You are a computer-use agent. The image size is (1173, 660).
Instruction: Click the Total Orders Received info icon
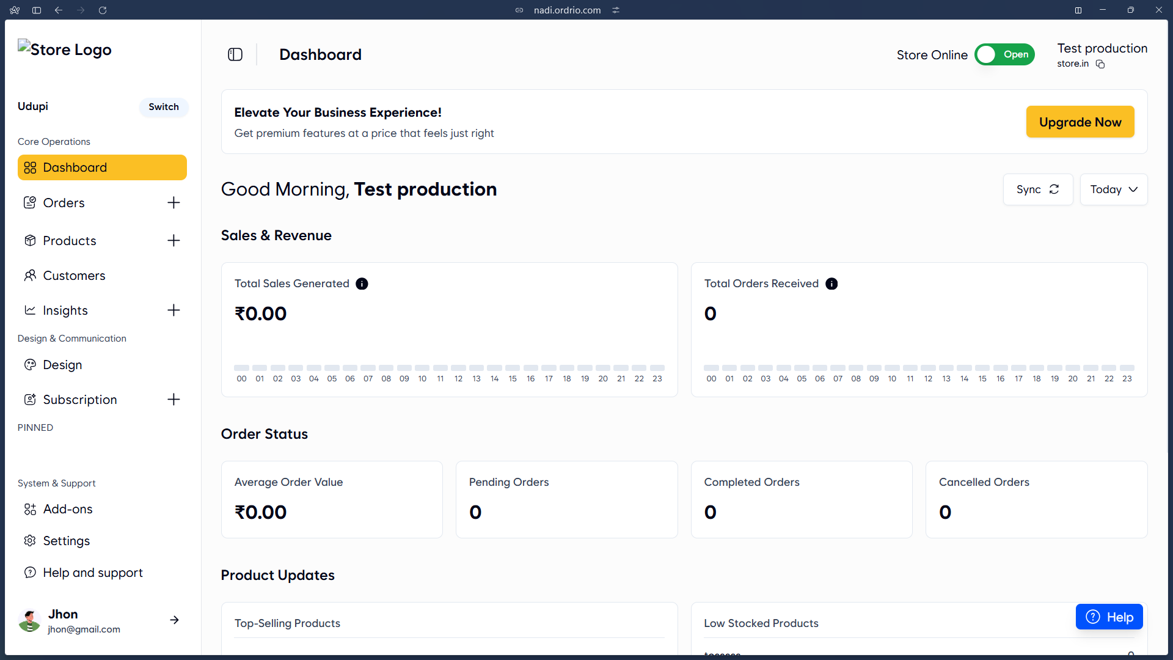831,284
